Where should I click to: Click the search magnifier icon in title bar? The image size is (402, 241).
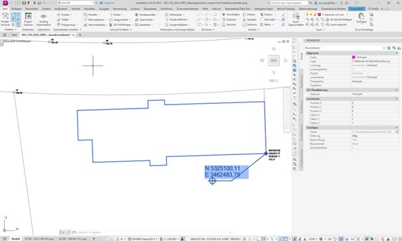[x=310, y=3]
